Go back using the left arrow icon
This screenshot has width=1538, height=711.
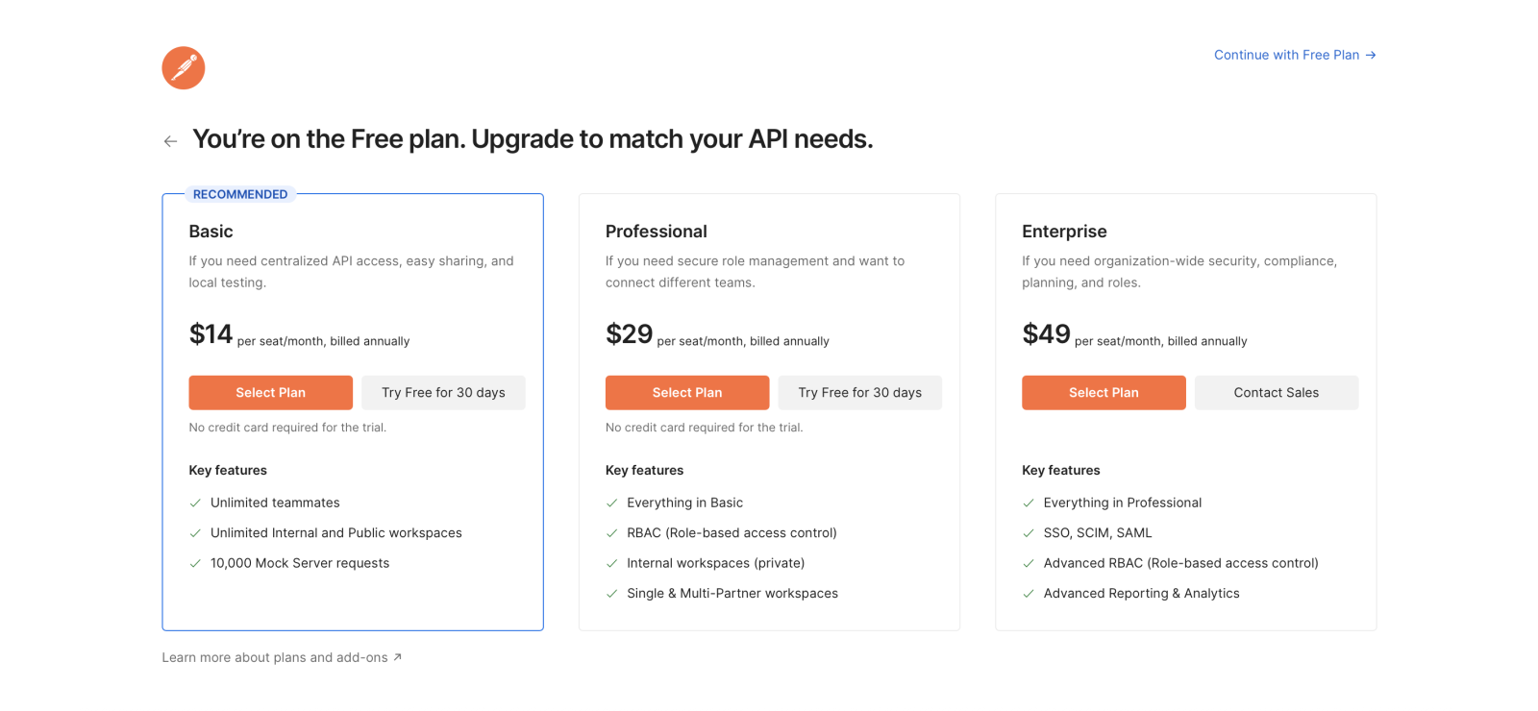tap(170, 141)
